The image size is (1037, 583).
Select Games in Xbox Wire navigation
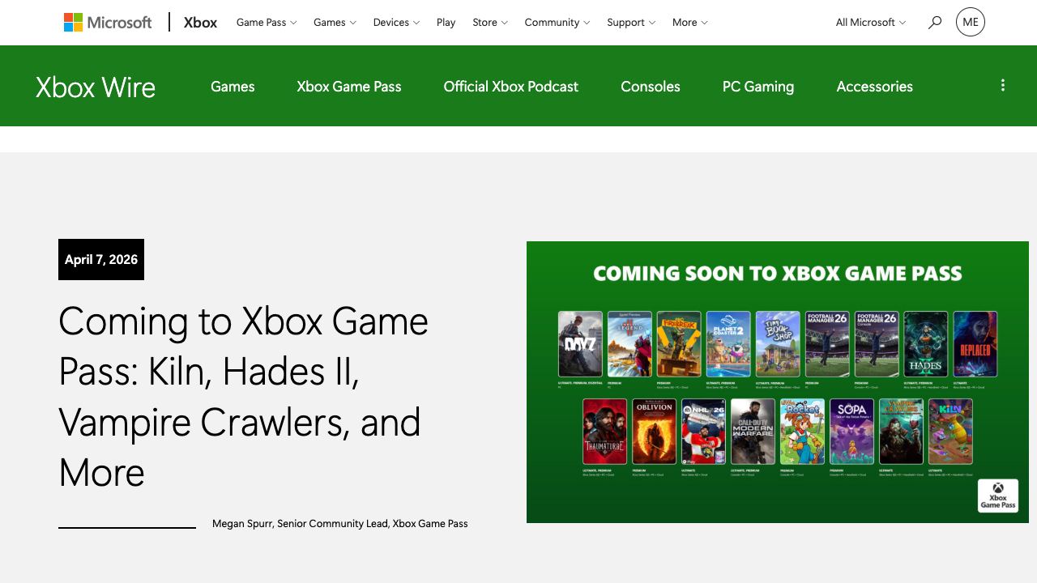click(233, 87)
